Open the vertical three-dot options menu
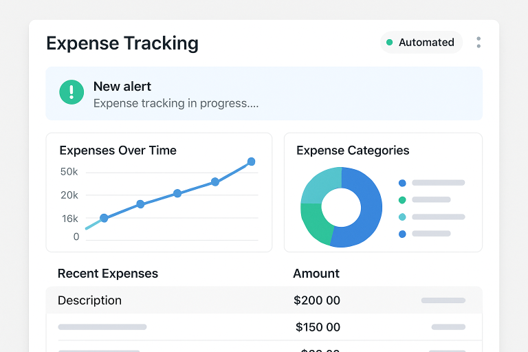 (x=478, y=42)
